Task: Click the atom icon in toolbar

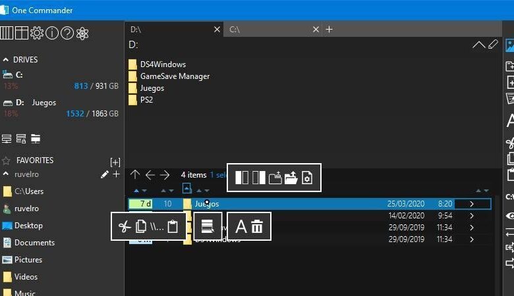Action: pos(82,33)
